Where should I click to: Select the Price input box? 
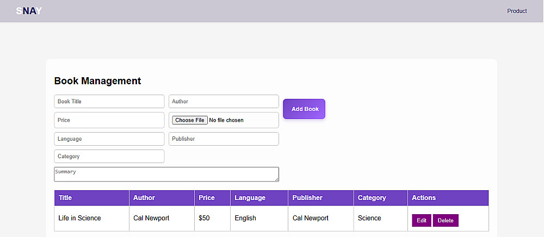[x=109, y=120]
